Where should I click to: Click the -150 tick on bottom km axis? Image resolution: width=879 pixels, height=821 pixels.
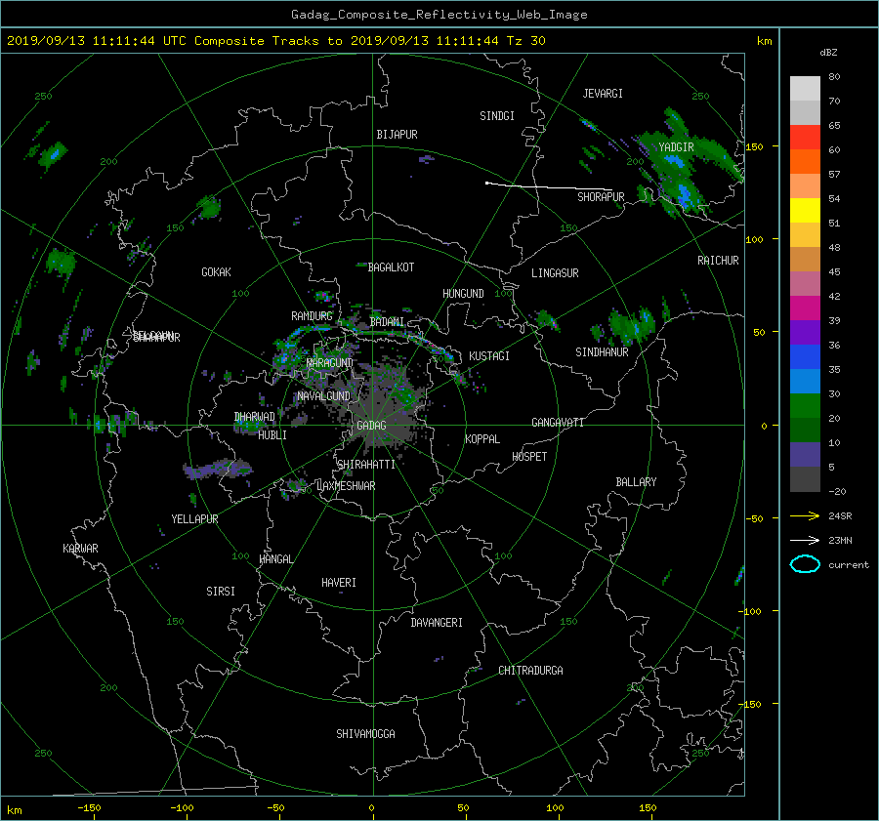coord(89,808)
